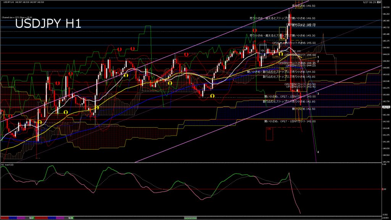The height and width of the screenshot is (220, 391).
Task: Select the H1 macd (12) indicator label
Action: click(x=8, y=165)
